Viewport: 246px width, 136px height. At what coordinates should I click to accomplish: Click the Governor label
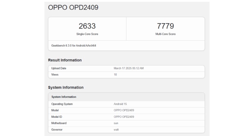tap(57, 130)
